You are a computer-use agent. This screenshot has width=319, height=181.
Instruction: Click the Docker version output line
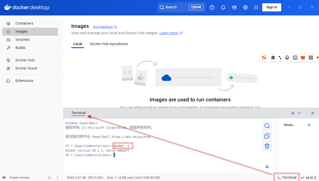click(97, 151)
